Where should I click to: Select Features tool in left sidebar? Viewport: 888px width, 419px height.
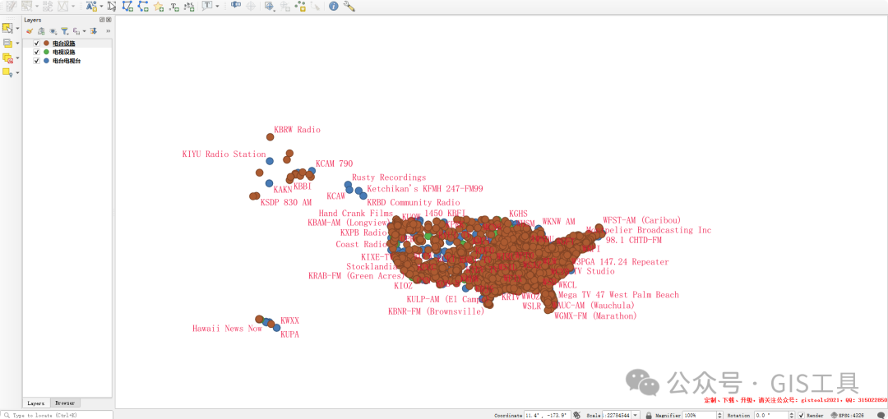coord(7,28)
